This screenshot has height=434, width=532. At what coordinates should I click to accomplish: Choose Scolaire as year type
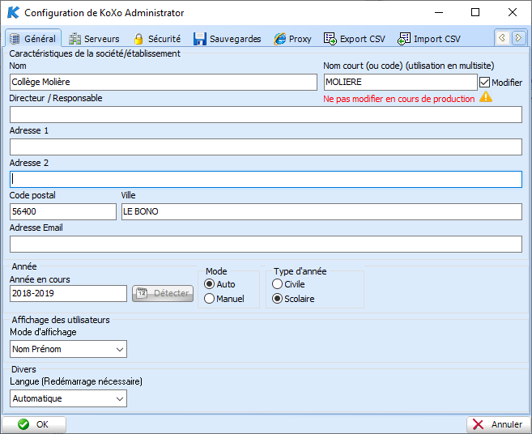(277, 299)
